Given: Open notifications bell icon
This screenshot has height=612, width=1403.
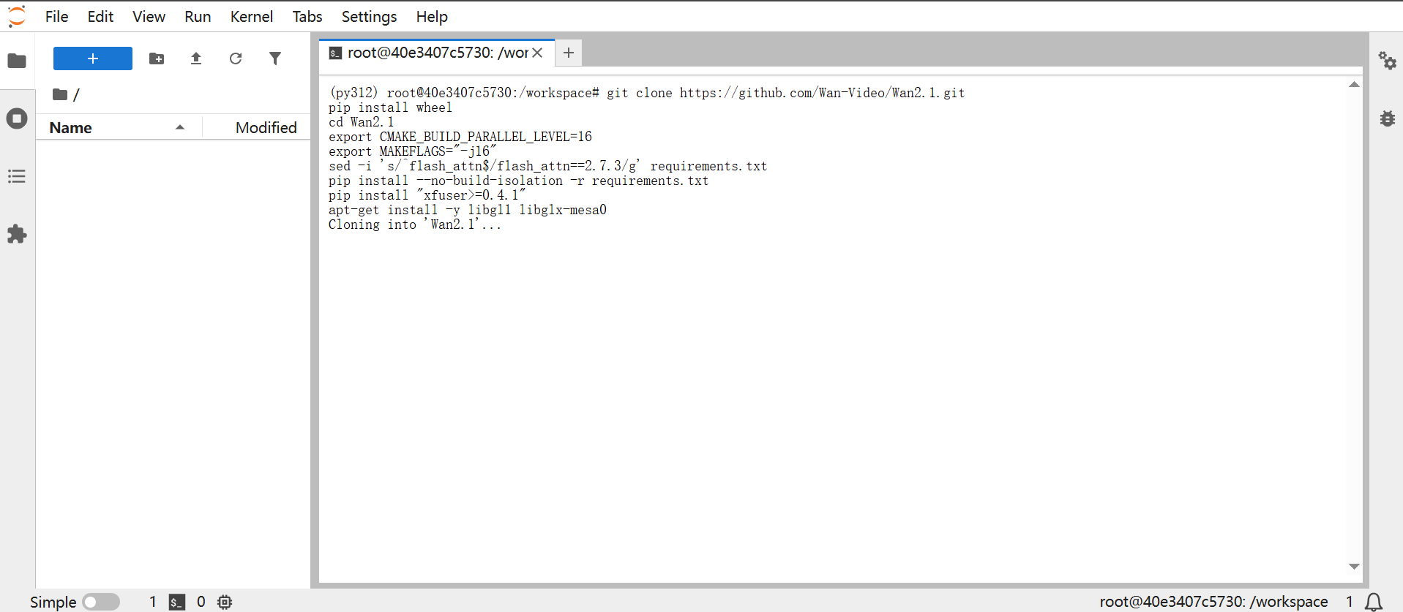Looking at the screenshot, I should [x=1374, y=602].
